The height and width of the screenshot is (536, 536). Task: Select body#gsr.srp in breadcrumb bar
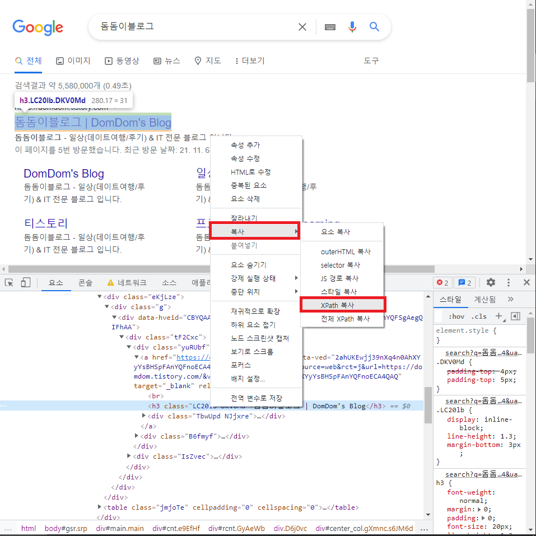(x=66, y=529)
